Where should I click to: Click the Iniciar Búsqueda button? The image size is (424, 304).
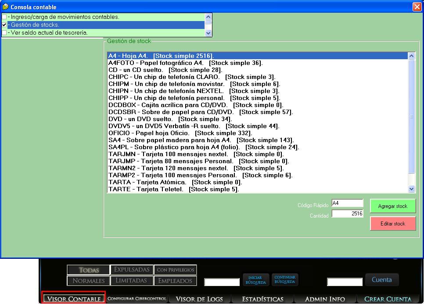pyautogui.click(x=255, y=280)
